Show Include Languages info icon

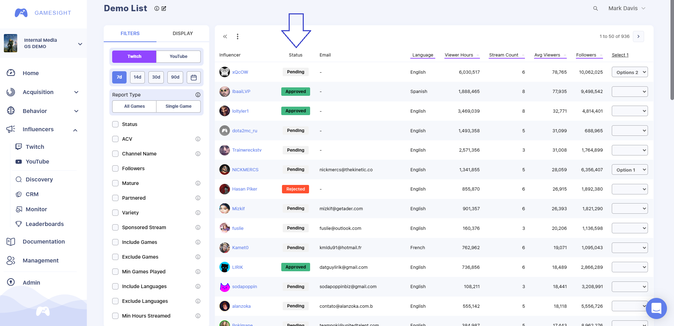point(198,286)
